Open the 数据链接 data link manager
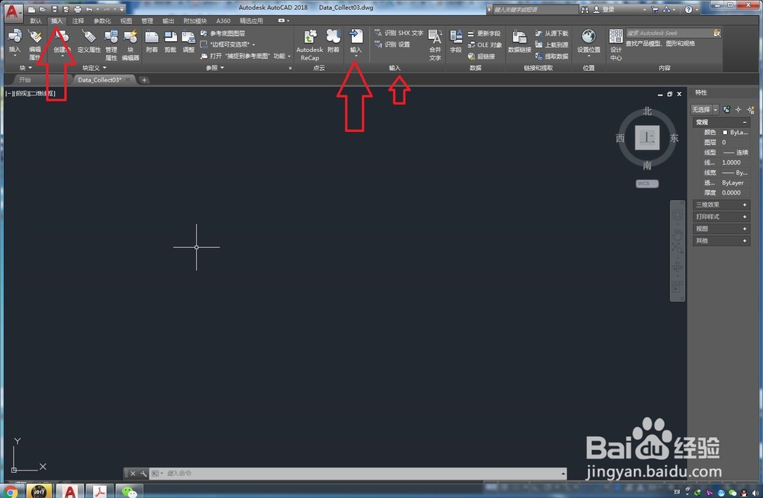 tap(519, 41)
